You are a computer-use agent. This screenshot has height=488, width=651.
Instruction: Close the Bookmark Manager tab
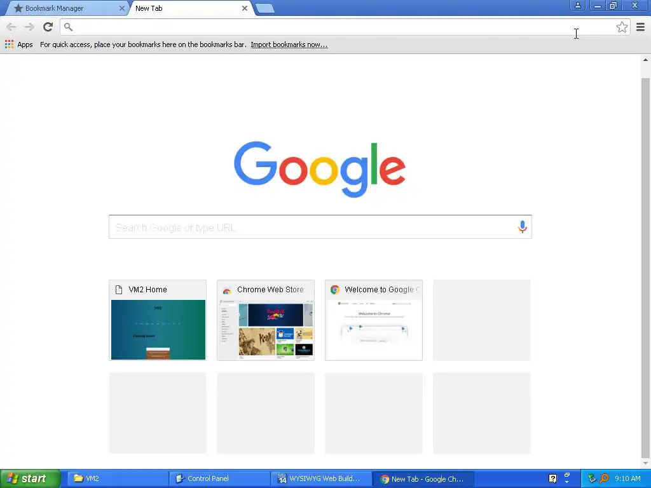pyautogui.click(x=121, y=8)
